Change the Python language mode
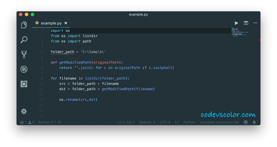The height and width of the screenshot is (147, 277). pyautogui.click(x=189, y=122)
